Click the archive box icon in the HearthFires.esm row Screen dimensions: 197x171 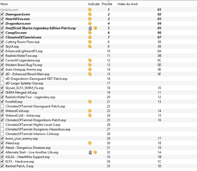coord(90,19)
